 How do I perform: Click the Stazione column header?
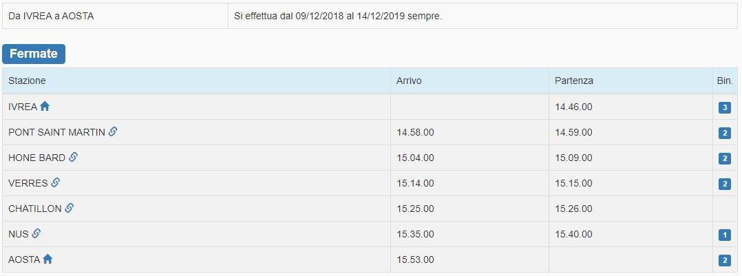tap(27, 81)
